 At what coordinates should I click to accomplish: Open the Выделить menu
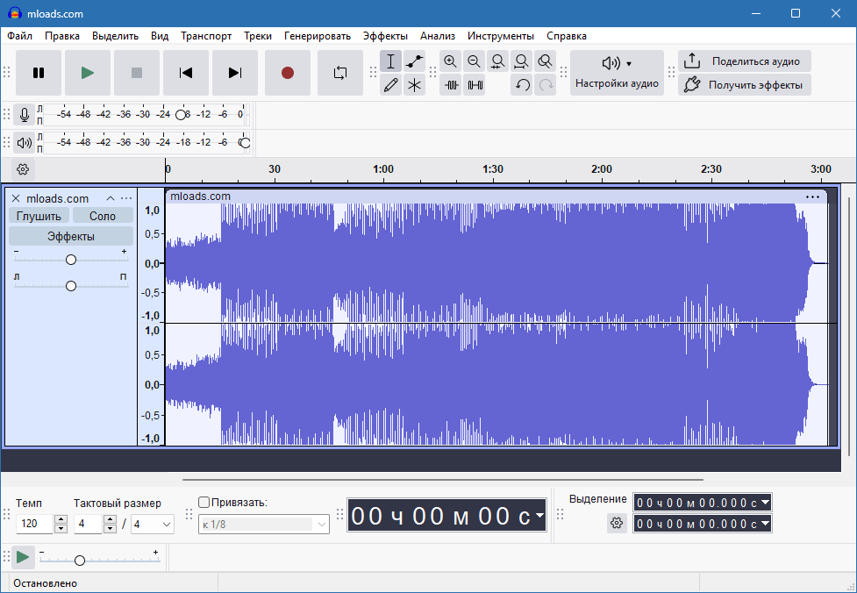[115, 36]
